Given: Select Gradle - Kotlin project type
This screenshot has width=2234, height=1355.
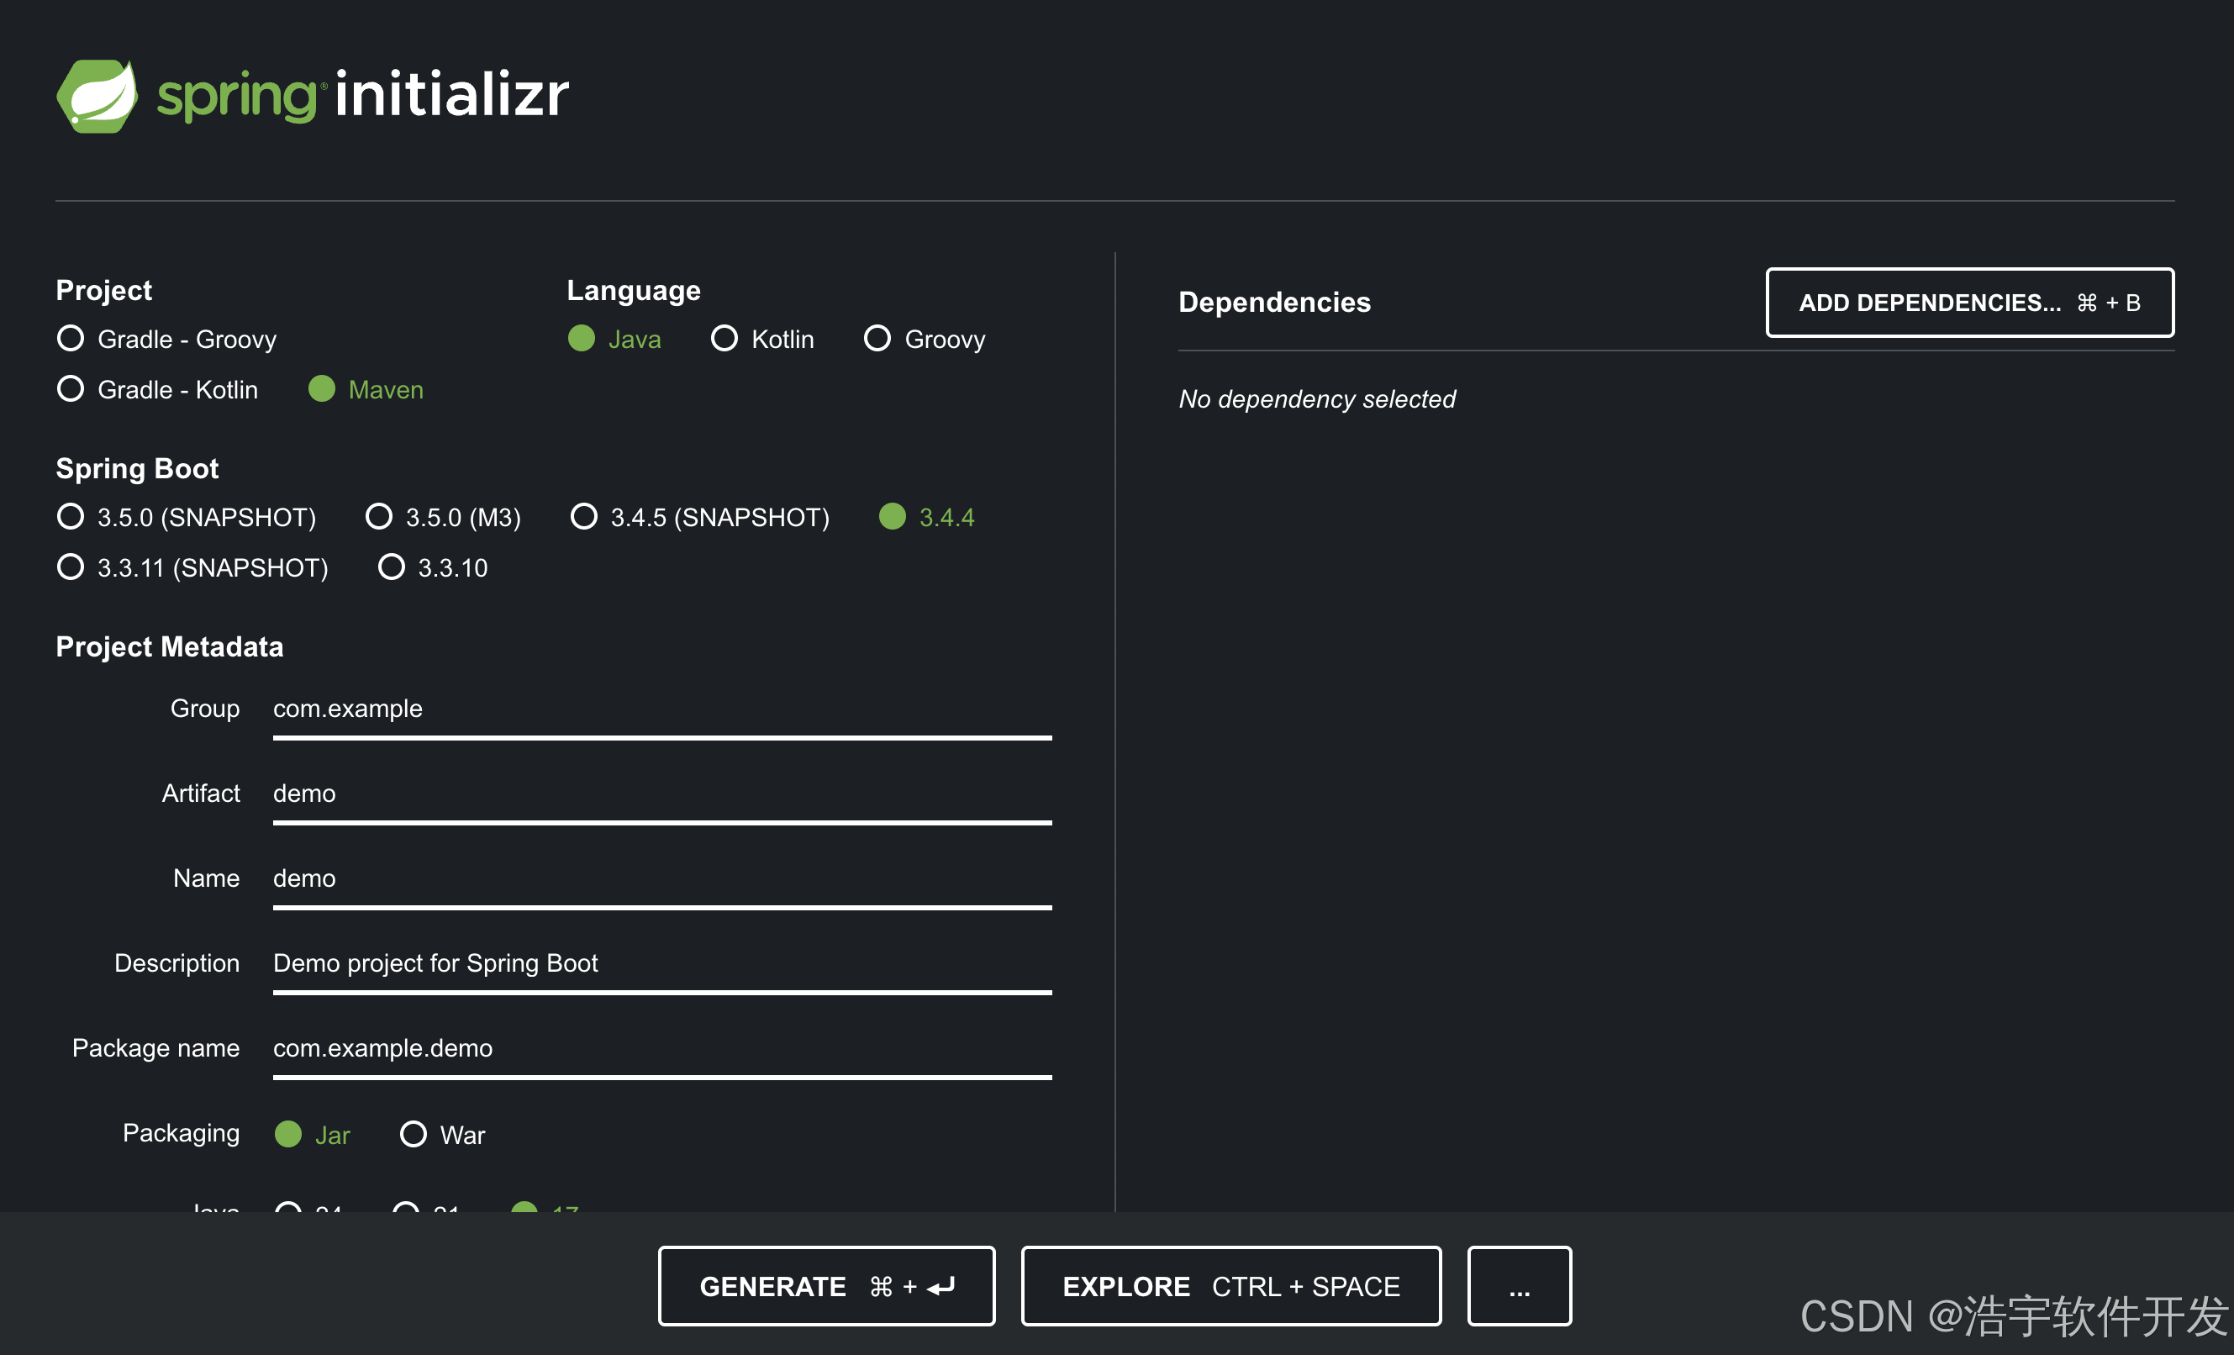Looking at the screenshot, I should [x=71, y=389].
